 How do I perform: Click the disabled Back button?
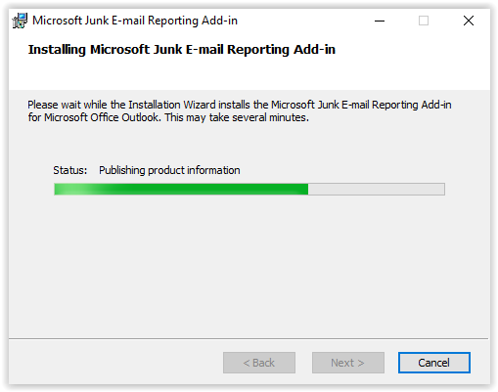pyautogui.click(x=259, y=363)
